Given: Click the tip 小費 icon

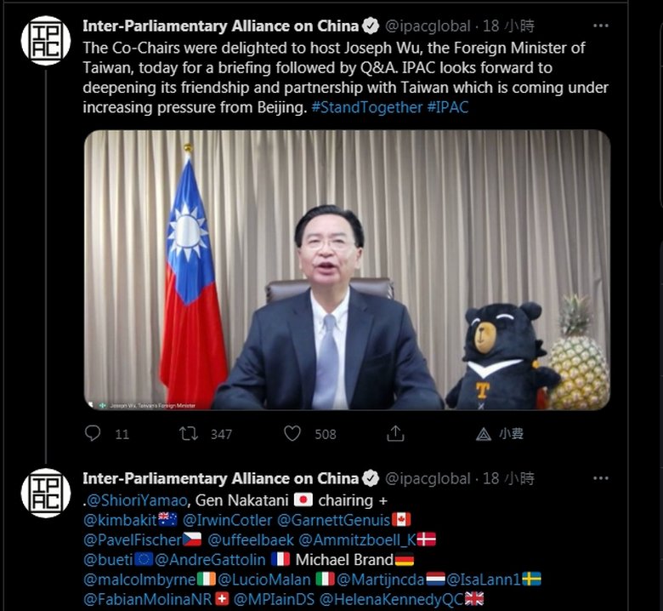Looking at the screenshot, I should pyautogui.click(x=500, y=434).
